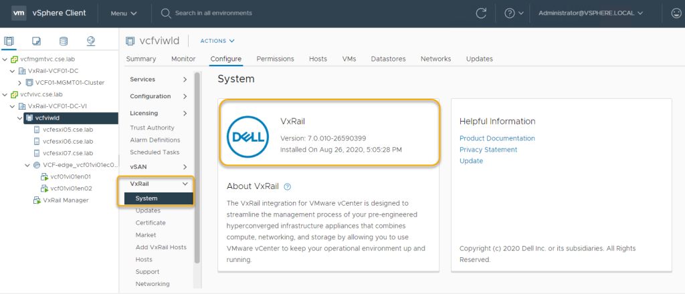Open the Networking inventory view icon
The height and width of the screenshot is (294, 685).
click(91, 41)
